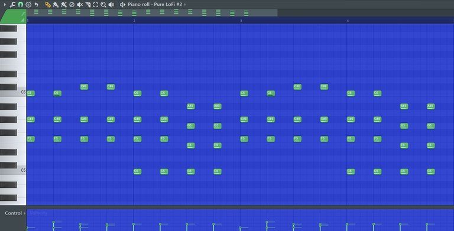Open target channel Pure LoFi #2 selector
Screen dimensions: 454x231
pos(170,4)
